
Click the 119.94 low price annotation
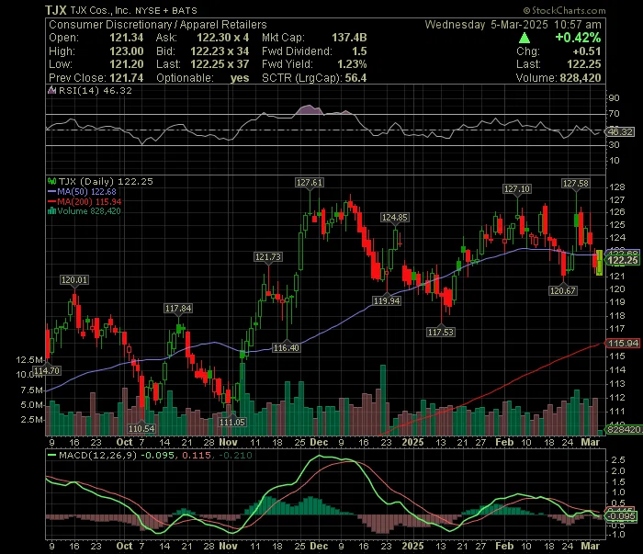coord(387,301)
